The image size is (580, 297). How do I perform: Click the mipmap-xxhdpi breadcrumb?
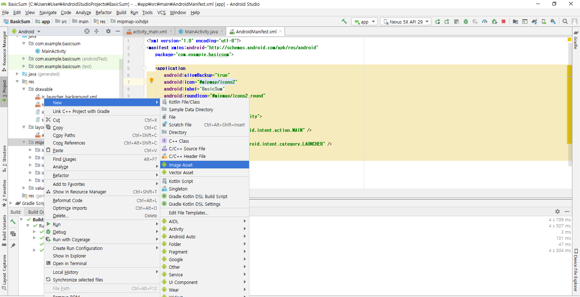coord(129,21)
